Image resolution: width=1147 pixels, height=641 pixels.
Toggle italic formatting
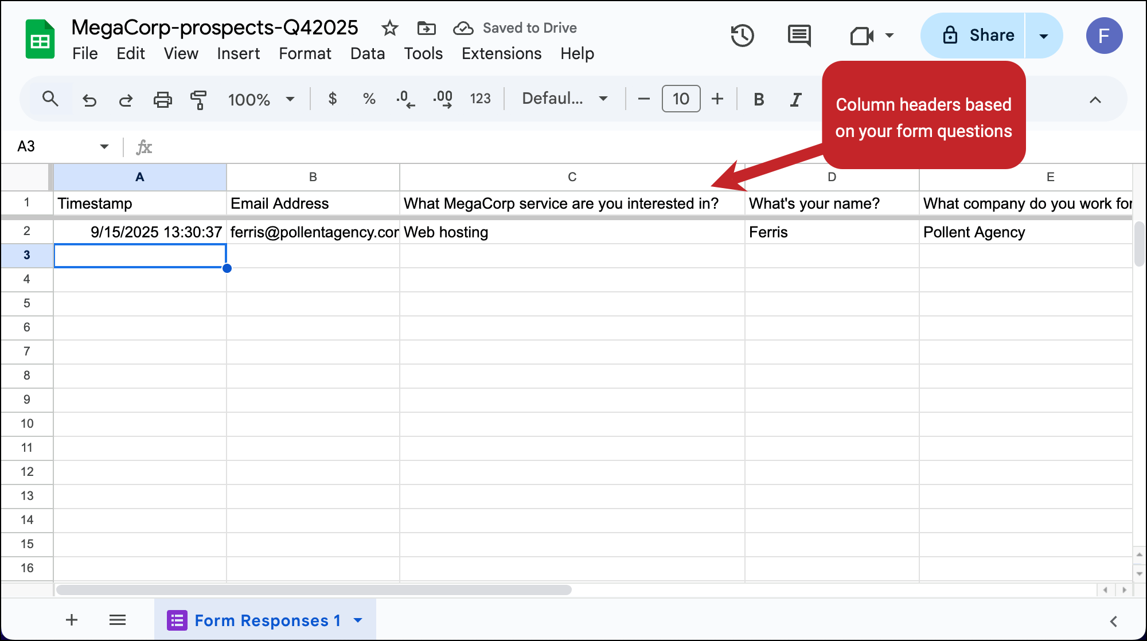795,99
